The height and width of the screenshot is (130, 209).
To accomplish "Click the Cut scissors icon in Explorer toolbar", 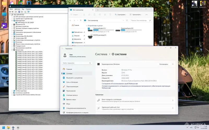I will coord(84,15).
